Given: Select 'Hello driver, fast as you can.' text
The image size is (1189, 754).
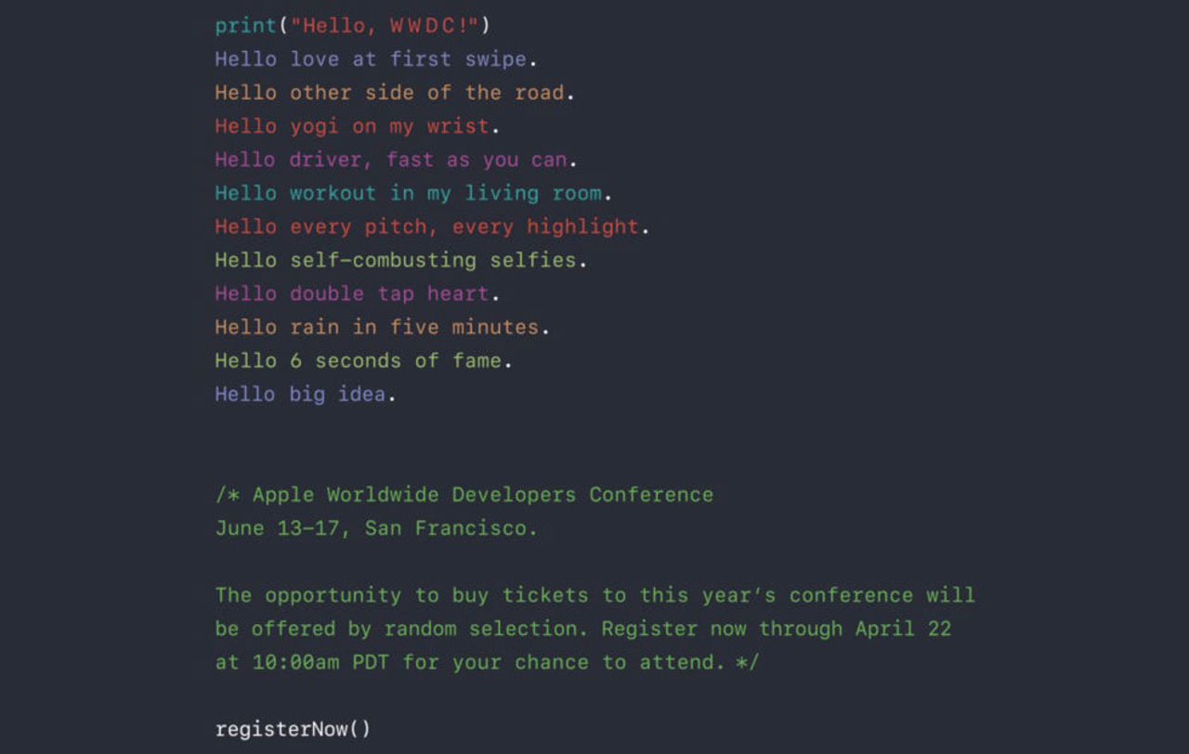Looking at the screenshot, I should point(396,160).
